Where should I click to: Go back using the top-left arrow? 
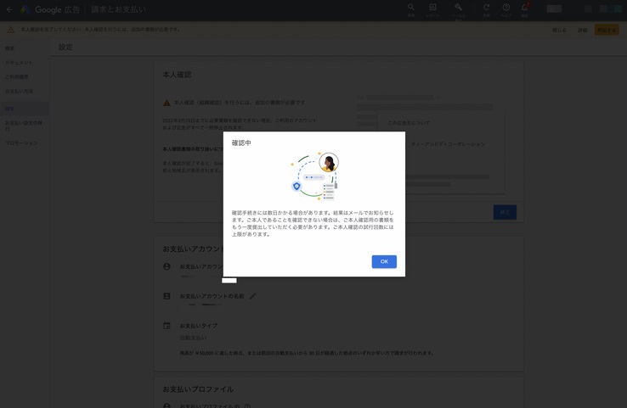[x=9, y=9]
